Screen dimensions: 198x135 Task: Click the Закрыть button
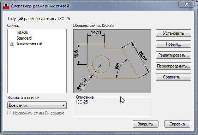click(x=145, y=124)
